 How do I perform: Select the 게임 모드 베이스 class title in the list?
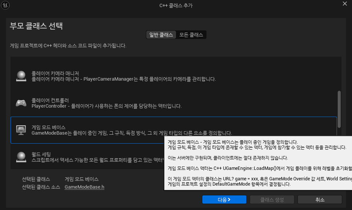point(49,127)
